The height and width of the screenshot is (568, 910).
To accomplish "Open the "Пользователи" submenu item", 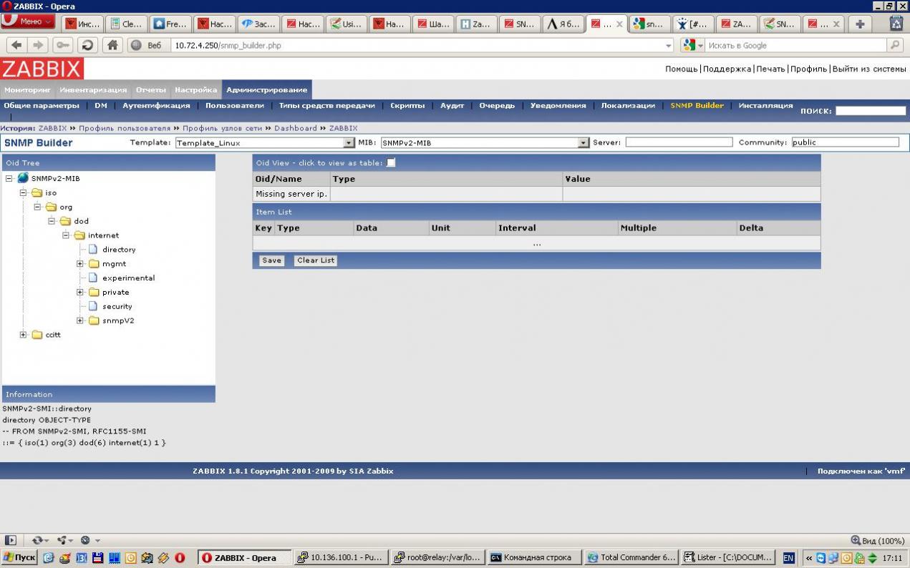I will click(235, 105).
